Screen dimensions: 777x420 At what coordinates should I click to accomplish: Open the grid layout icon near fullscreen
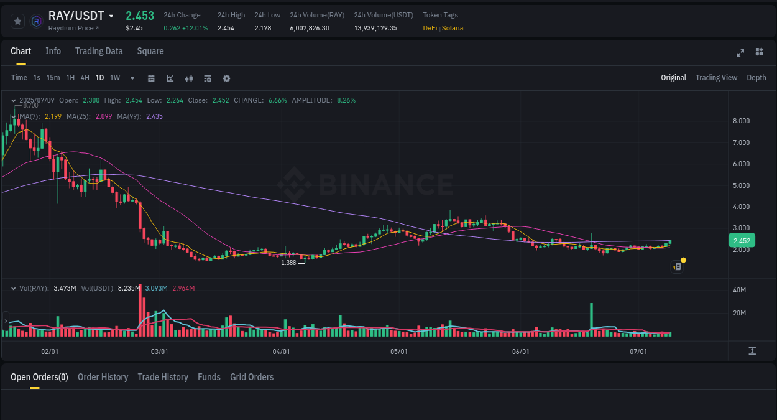759,53
